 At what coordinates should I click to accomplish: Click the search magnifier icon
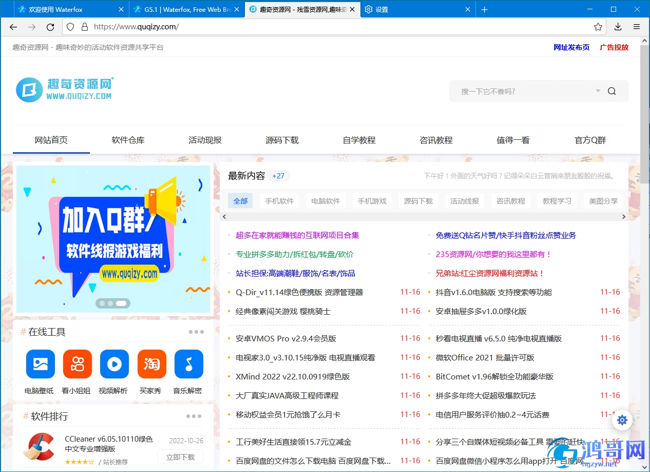[611, 91]
